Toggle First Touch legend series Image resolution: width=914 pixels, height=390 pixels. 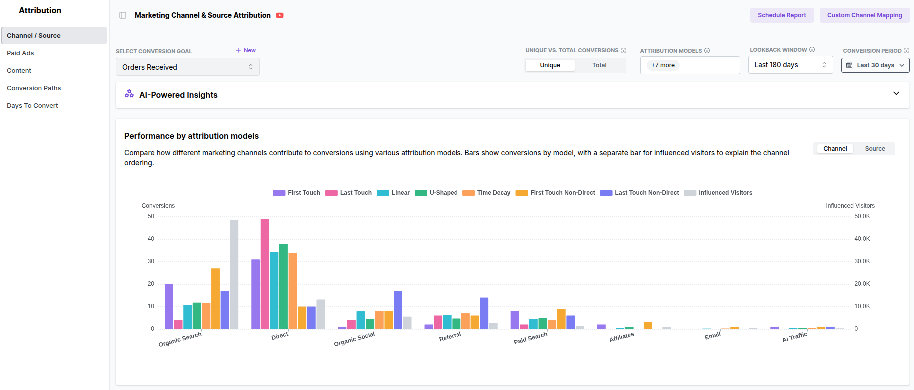coord(296,193)
